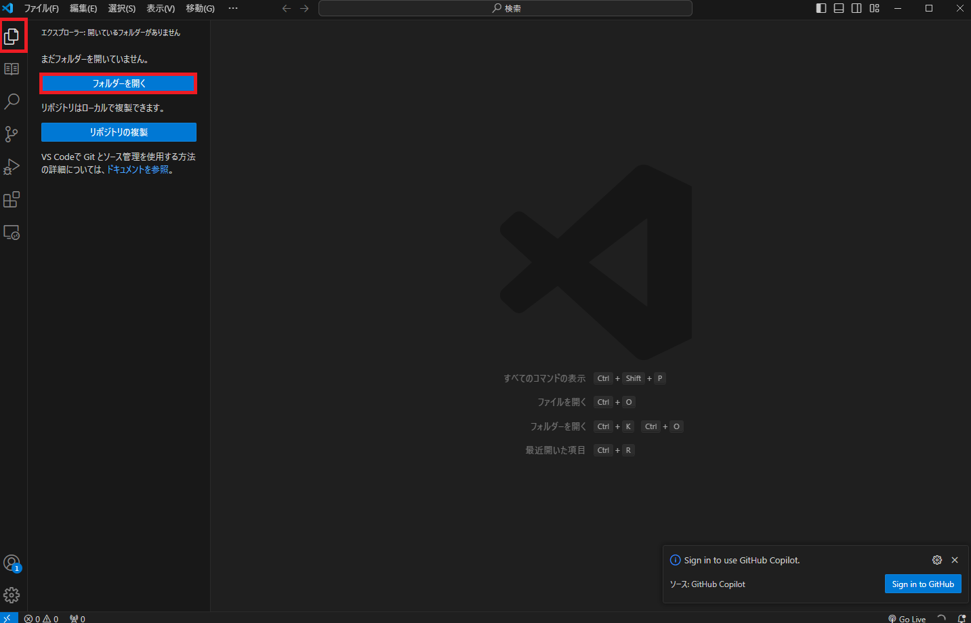Open the Manage gear in the activity bar
Viewport: 971px width, 623px height.
point(12,595)
